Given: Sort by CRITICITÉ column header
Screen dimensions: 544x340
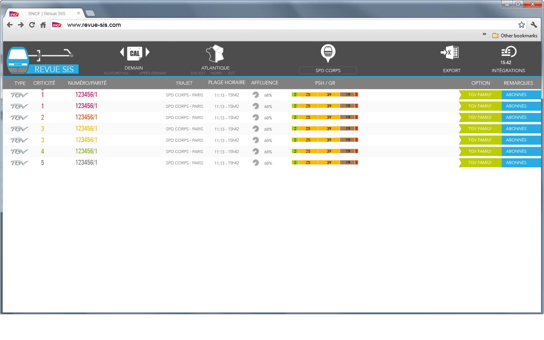Looking at the screenshot, I should tap(44, 83).
